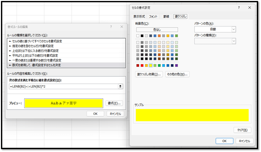Click the 書式 button next to preview
This screenshot has height=152, width=261.
pos(114,103)
